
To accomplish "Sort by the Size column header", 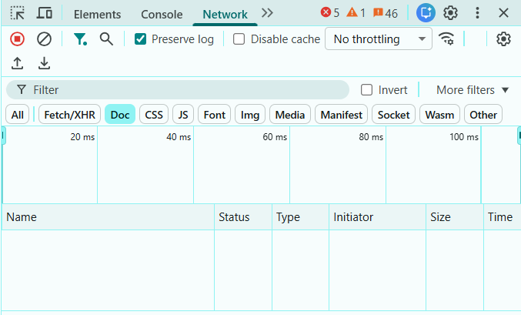I will tap(455, 217).
